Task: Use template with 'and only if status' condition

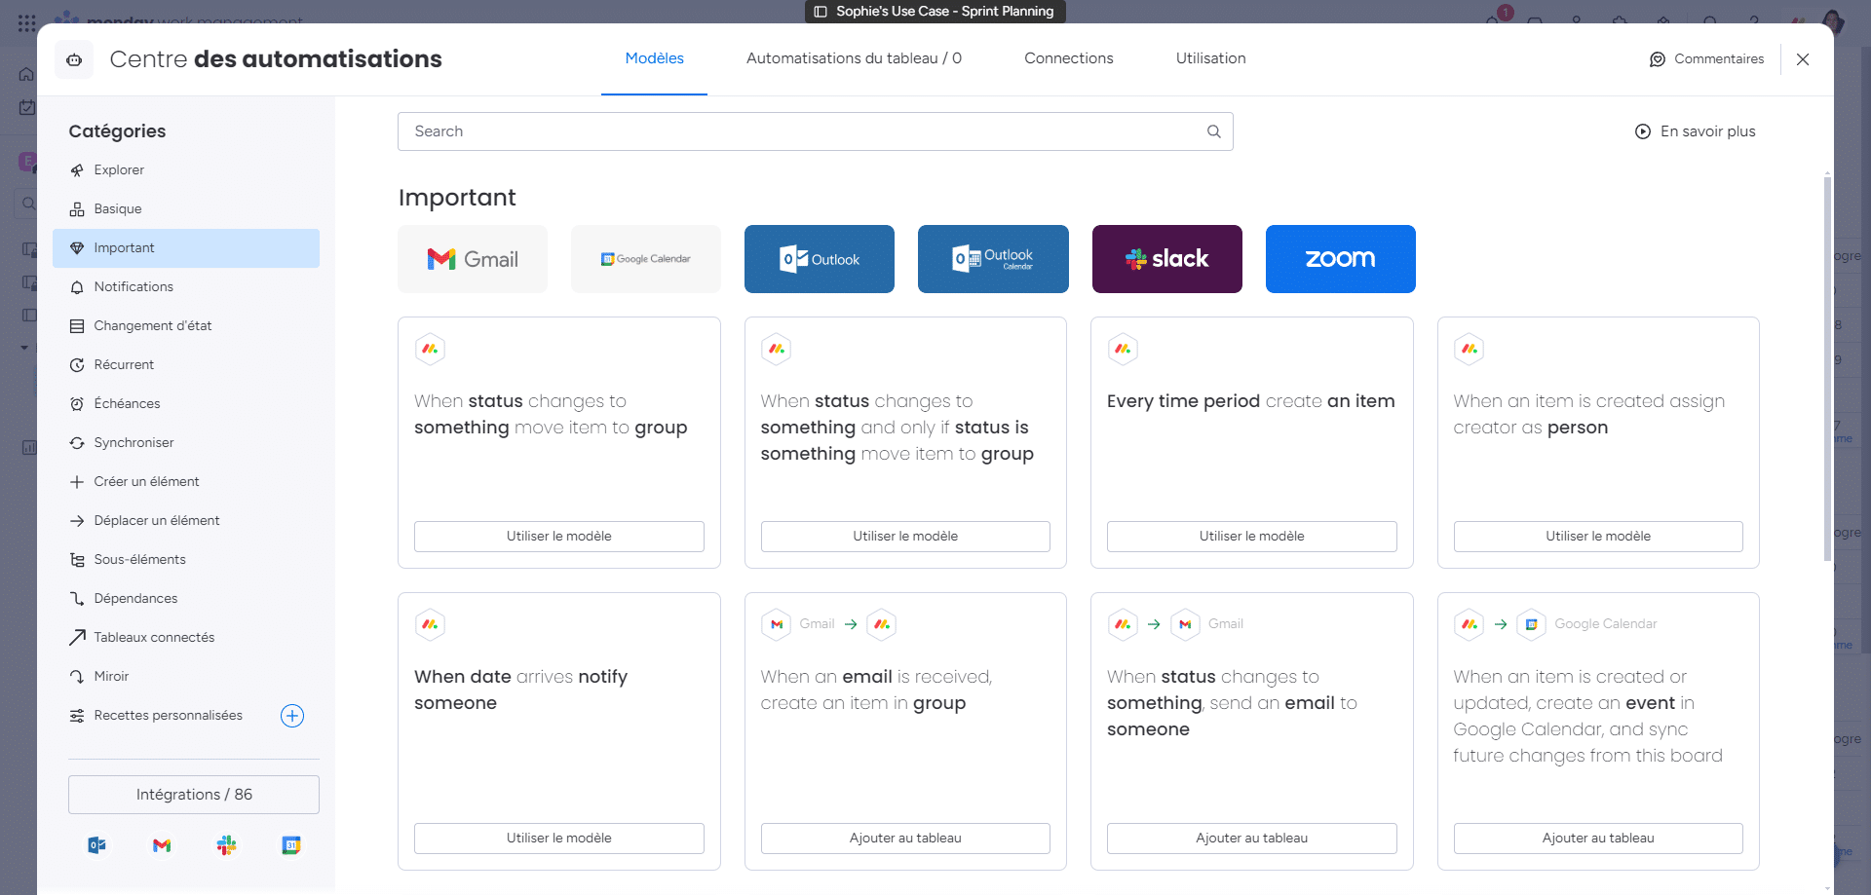Action: 905,537
